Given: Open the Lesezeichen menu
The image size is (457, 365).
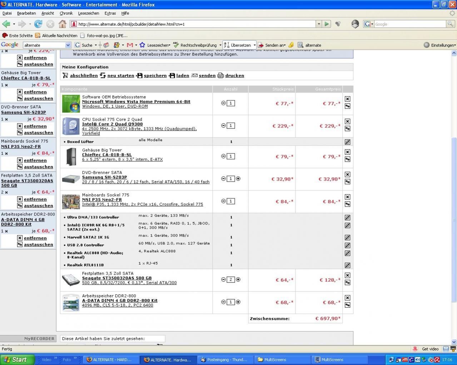Looking at the screenshot, I should click(x=89, y=13).
